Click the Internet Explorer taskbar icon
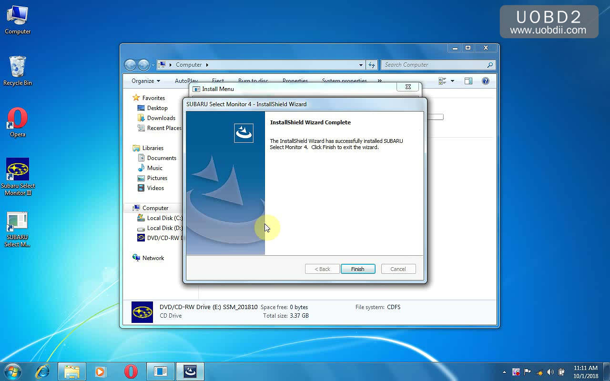 [43, 371]
